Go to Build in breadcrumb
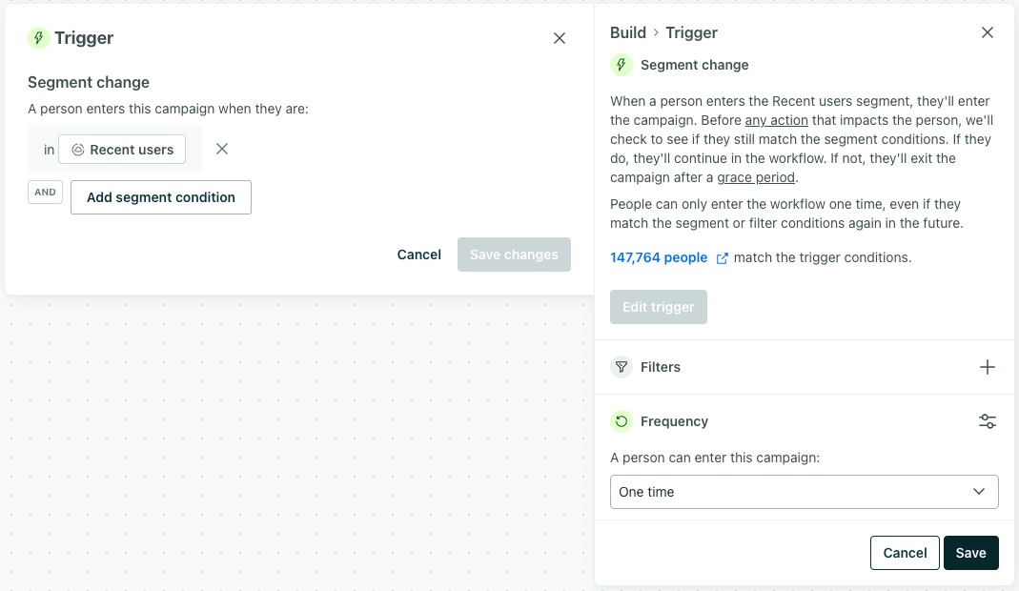Screen dimensions: 1019x591 tap(628, 32)
